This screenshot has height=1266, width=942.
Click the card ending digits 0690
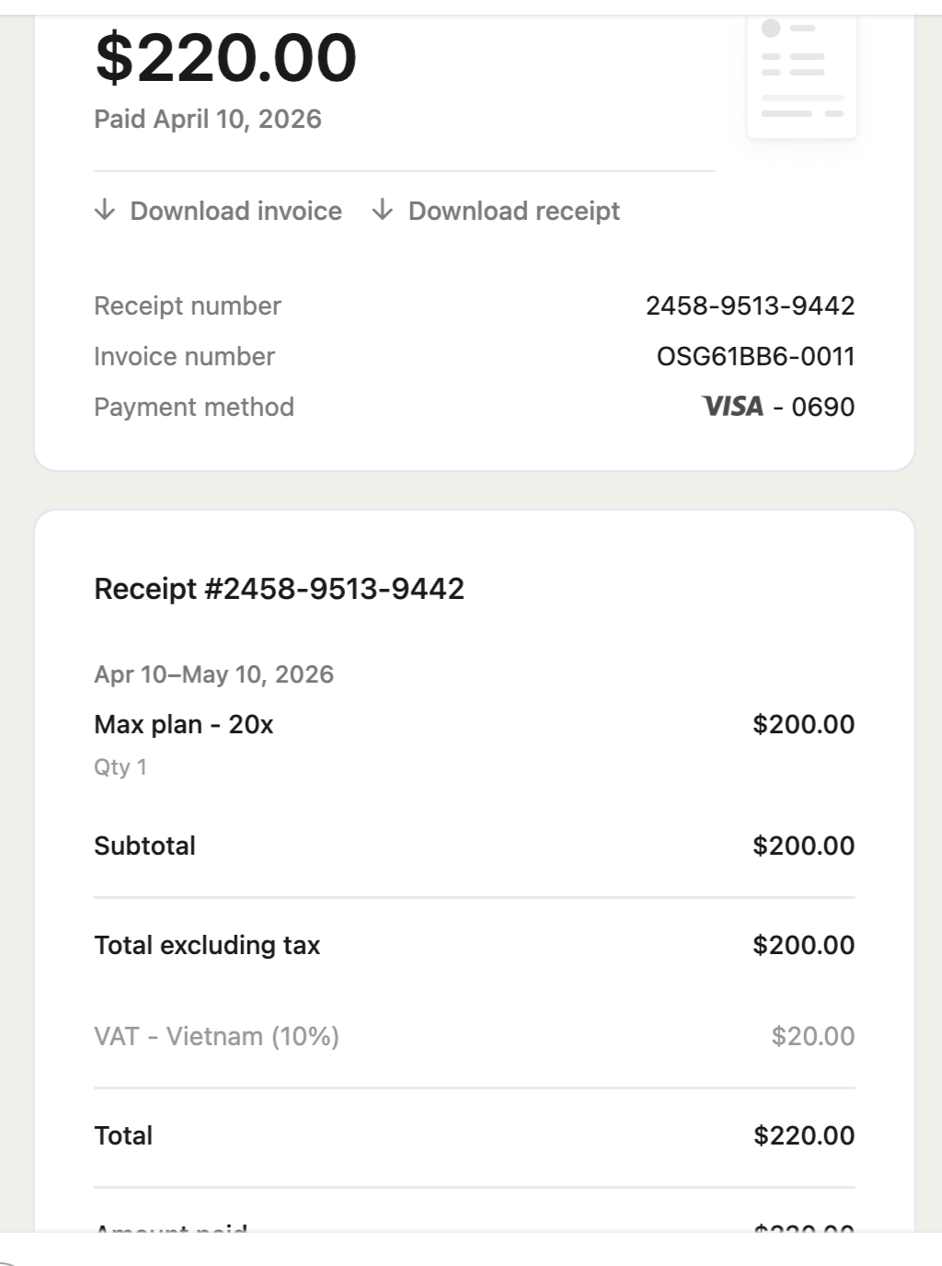(x=823, y=408)
